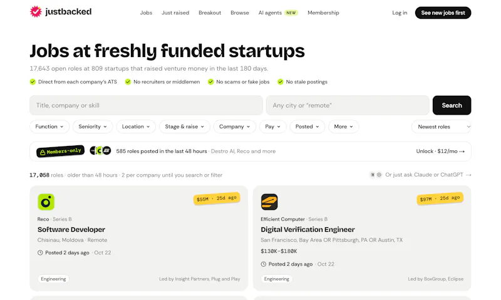Click the Reco · Series B company text
The image size is (501, 300).
54,219
